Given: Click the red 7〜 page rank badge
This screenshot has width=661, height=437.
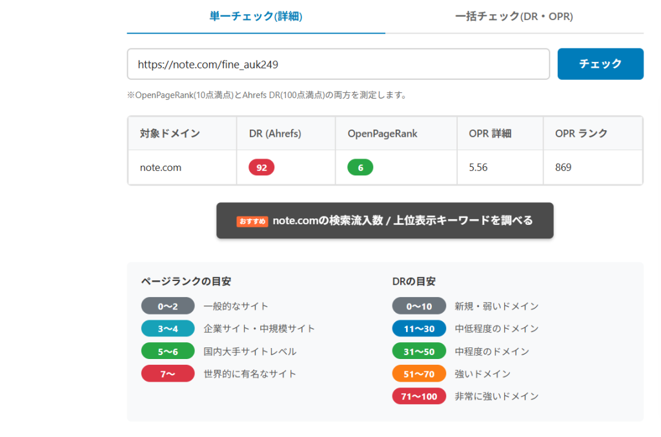Looking at the screenshot, I should [x=168, y=374].
